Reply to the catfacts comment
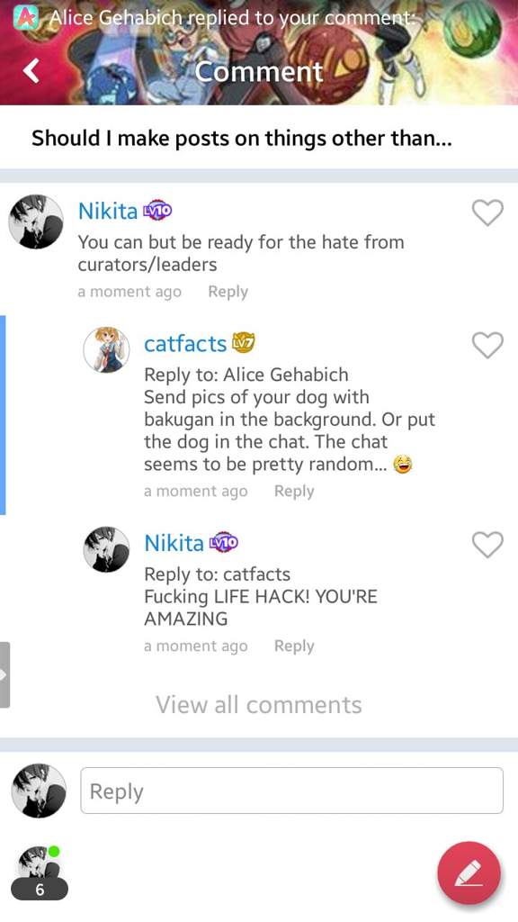Screen dimensions: 518x922 click(294, 491)
